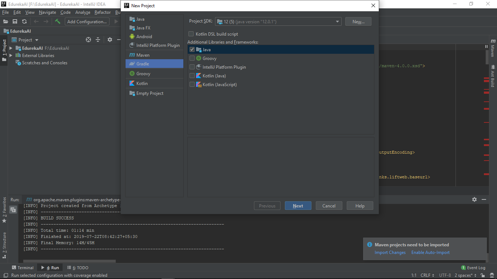Open the Edit menu

pyautogui.click(x=17, y=12)
